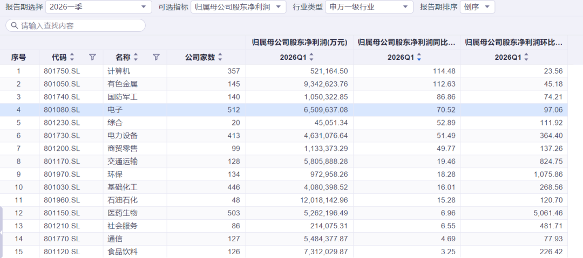Click code 801960.SL
This screenshot has width=583, height=258.
pos(62,200)
